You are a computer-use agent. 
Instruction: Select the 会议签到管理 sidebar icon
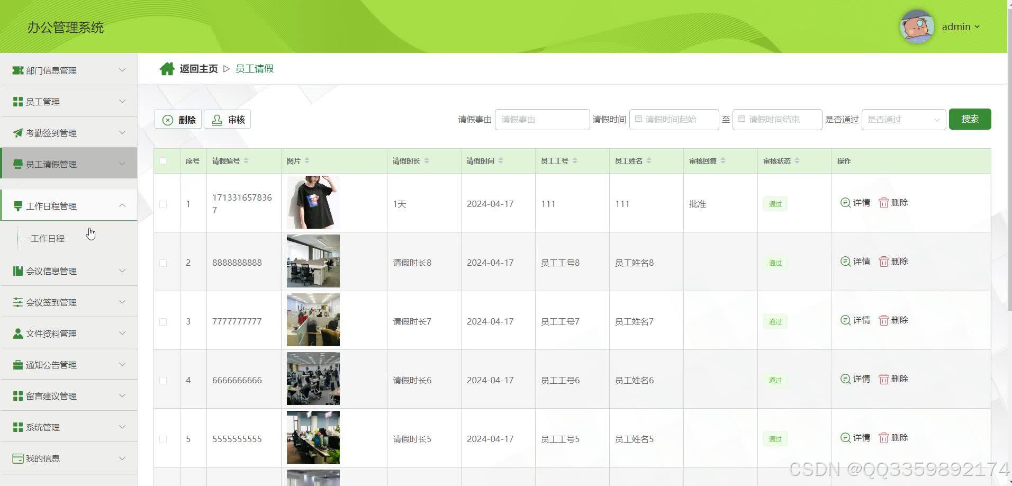pos(17,302)
